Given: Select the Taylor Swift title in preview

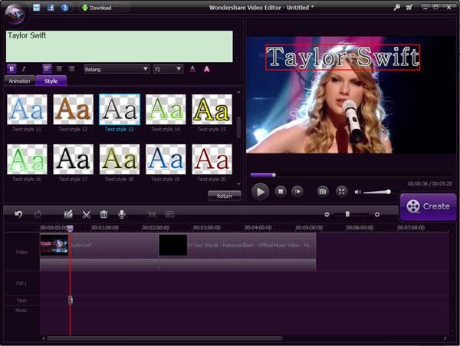Looking at the screenshot, I should coord(343,58).
